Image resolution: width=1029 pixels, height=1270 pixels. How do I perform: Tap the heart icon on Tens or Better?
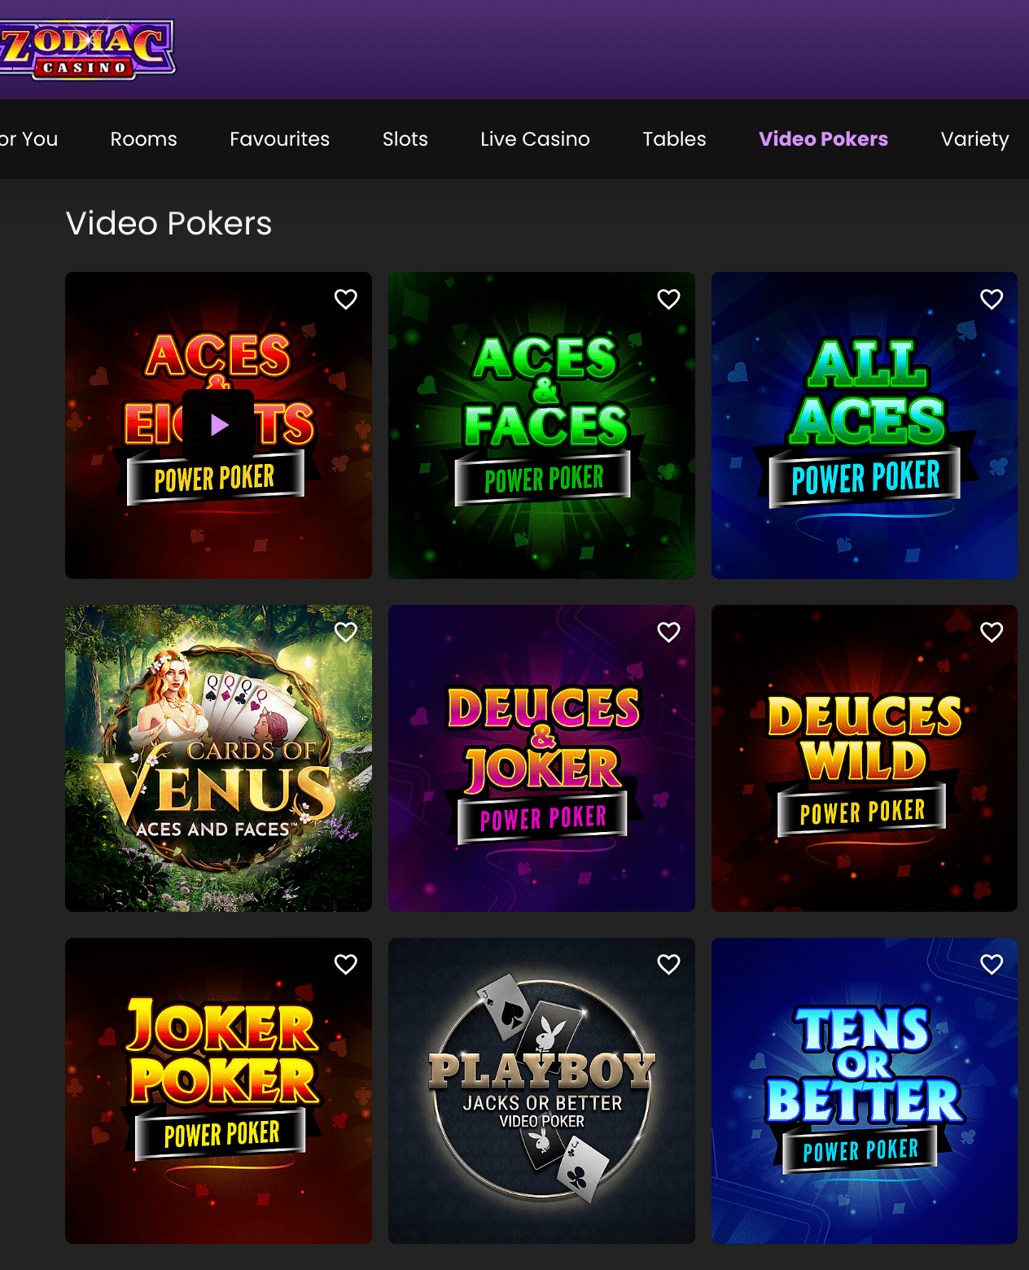click(992, 964)
